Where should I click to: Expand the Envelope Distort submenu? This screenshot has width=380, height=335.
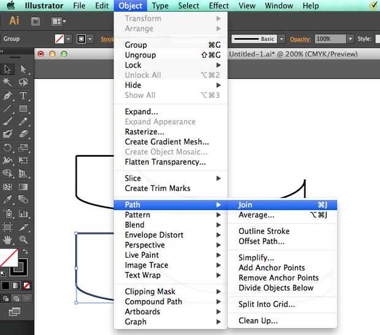click(x=170, y=235)
